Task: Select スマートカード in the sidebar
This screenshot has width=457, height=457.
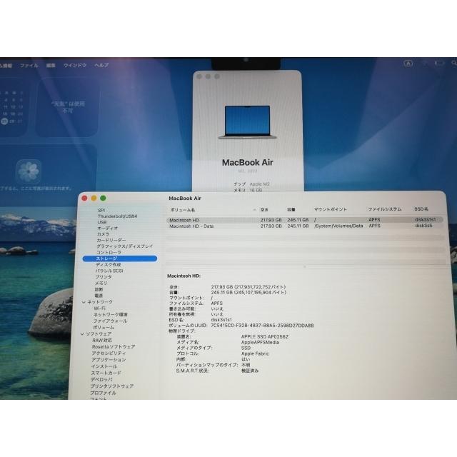Action: 106,373
